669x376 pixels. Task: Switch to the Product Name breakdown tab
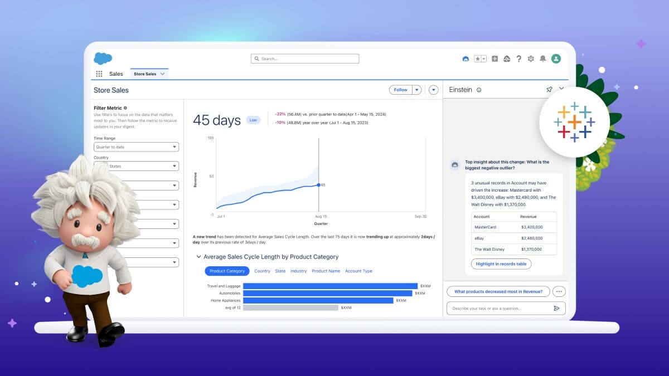click(326, 271)
